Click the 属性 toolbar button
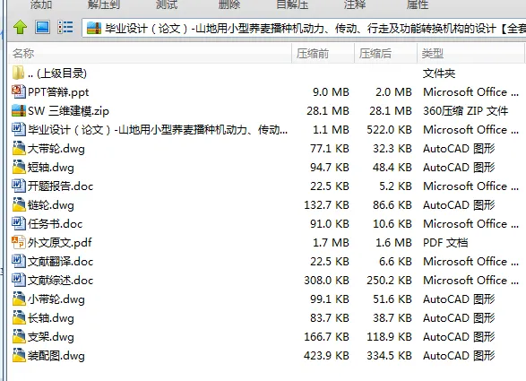Screen dimensions: 526x381 (x=418, y=4)
